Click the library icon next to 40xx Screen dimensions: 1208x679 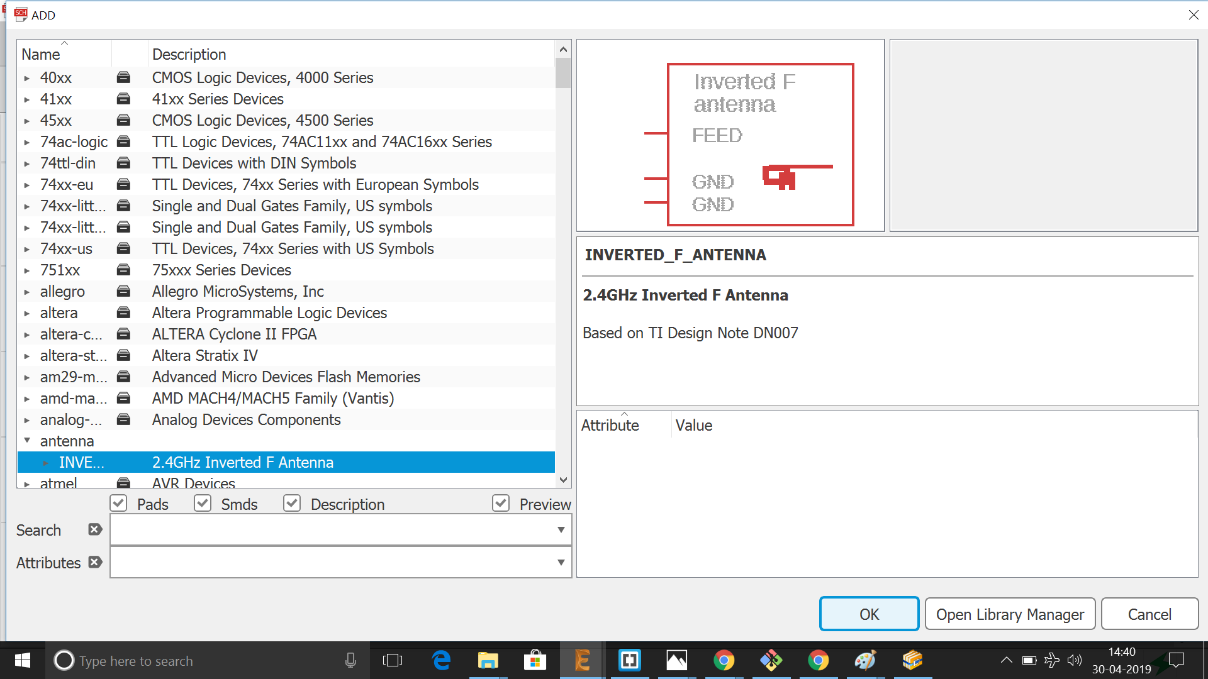click(x=123, y=77)
